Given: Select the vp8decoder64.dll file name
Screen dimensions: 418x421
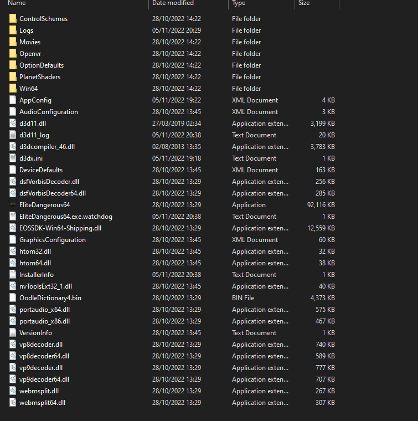Looking at the screenshot, I should point(44,356).
